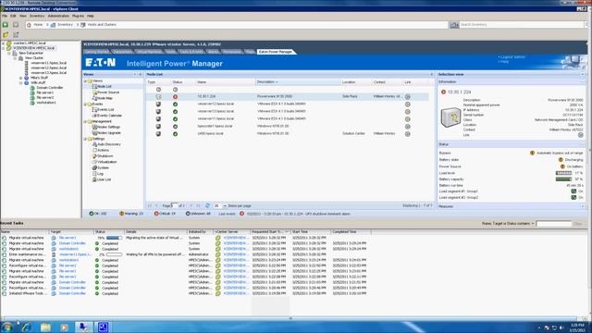This screenshot has width=592, height=333.
Task: Focus the Search Inventory field
Action: click(x=521, y=25)
